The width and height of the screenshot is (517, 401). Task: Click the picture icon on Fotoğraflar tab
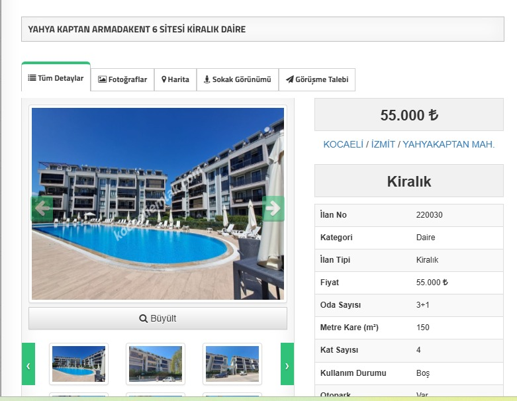(102, 79)
